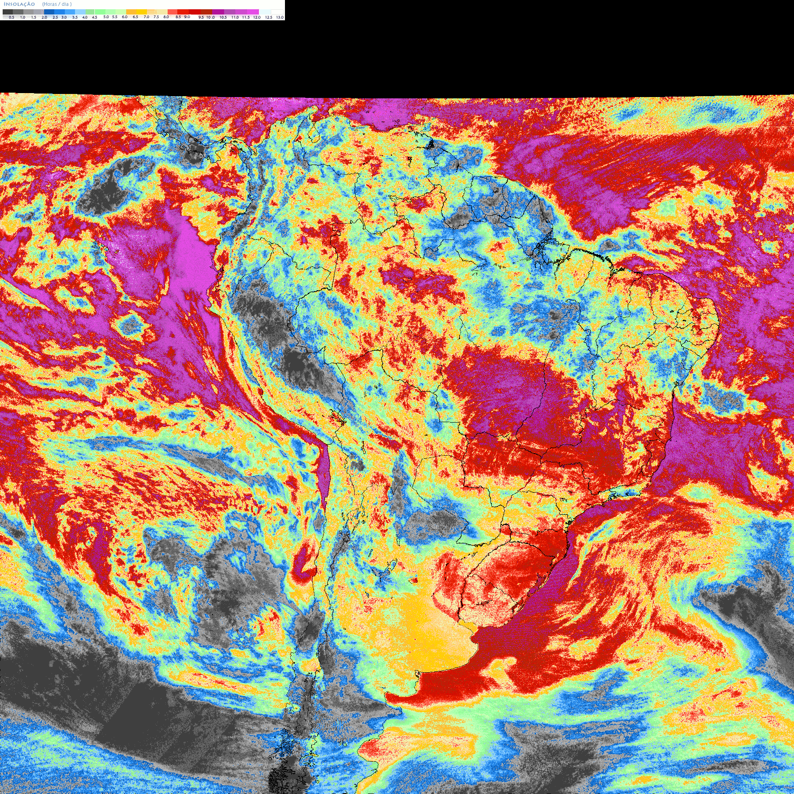Click the '9.5' legend value

point(201,17)
